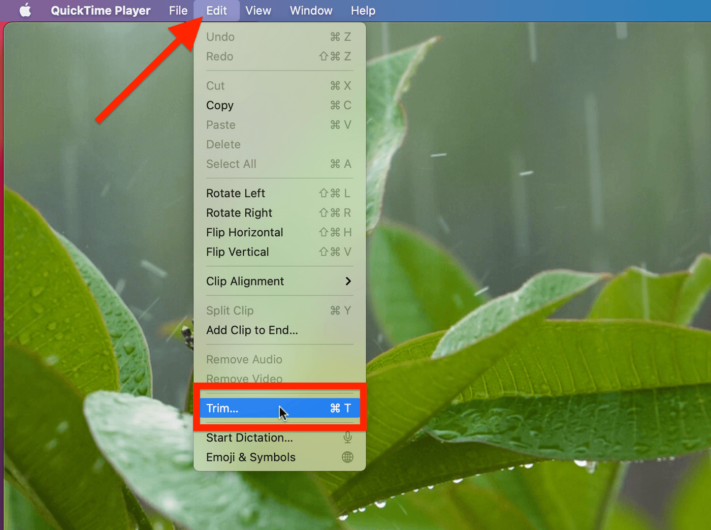Choose Copy from the menu
711x530 pixels.
(x=219, y=105)
